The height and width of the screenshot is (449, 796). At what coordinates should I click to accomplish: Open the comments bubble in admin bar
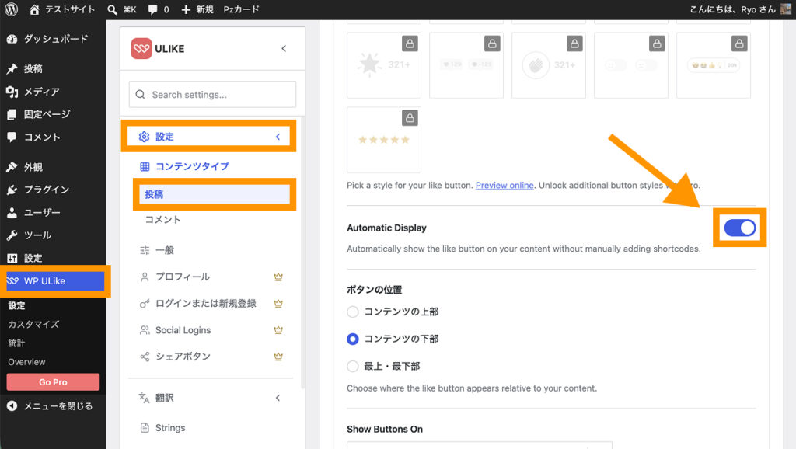coord(152,9)
